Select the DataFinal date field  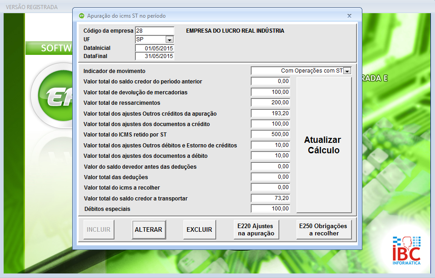tap(154, 56)
